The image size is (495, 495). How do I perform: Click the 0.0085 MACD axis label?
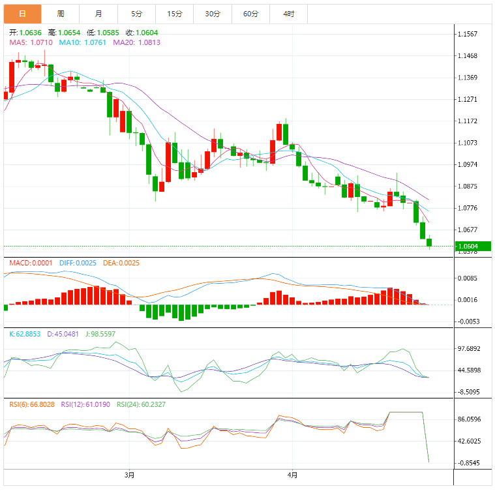tap(468, 278)
